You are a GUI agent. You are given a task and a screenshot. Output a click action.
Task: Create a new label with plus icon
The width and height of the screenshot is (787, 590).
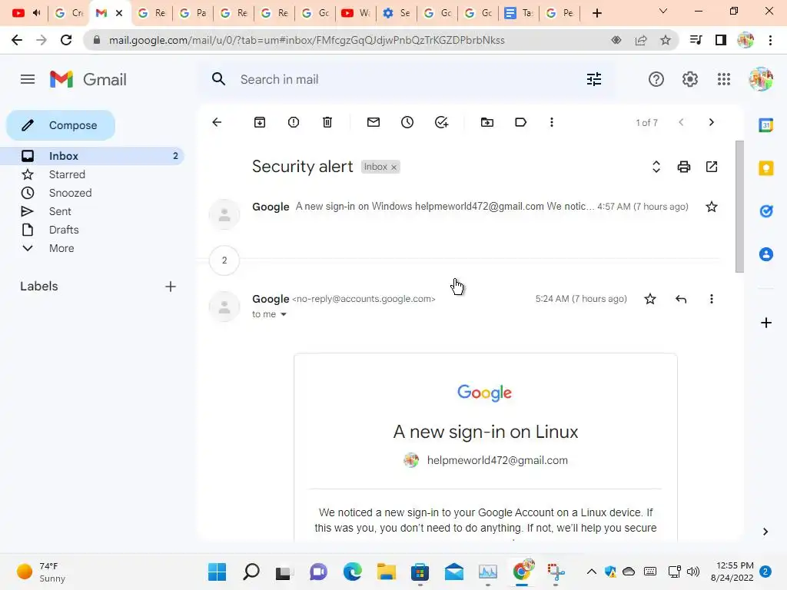tap(171, 287)
